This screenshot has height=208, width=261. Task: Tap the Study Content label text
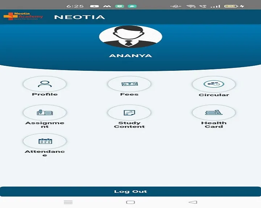point(129,125)
